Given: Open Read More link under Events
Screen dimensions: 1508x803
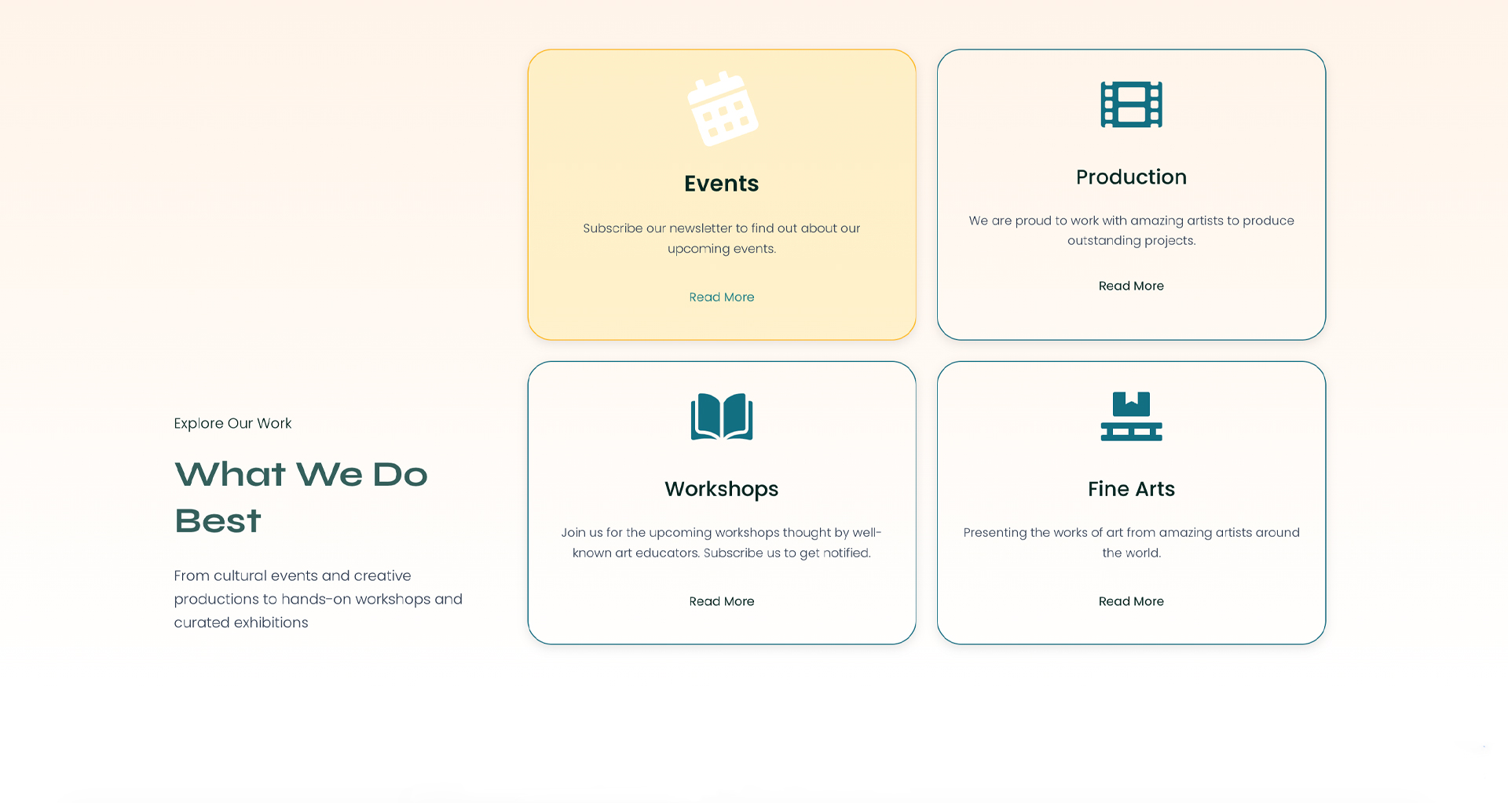Looking at the screenshot, I should tap(722, 297).
